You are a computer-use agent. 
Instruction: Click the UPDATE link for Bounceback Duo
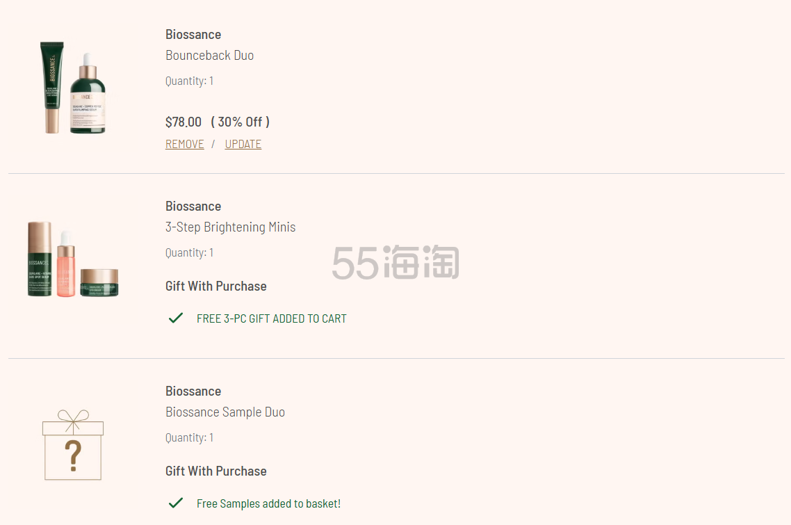(243, 144)
